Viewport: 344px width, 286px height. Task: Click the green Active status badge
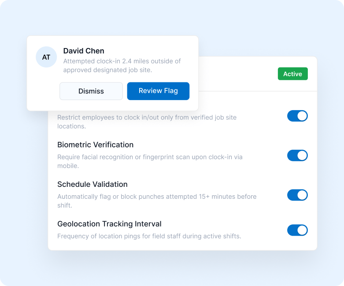292,74
